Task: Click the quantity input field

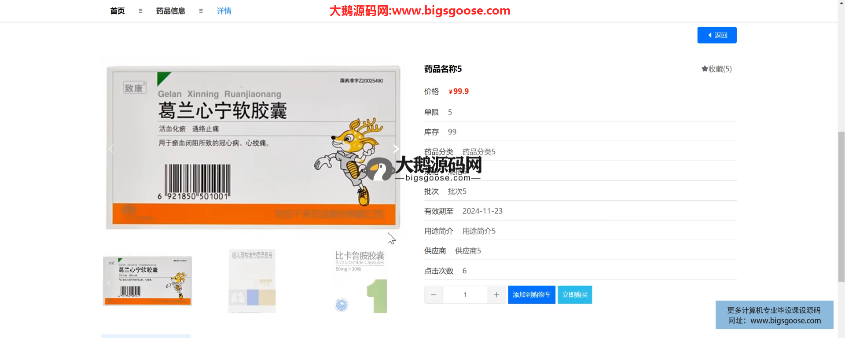Action: click(x=465, y=295)
